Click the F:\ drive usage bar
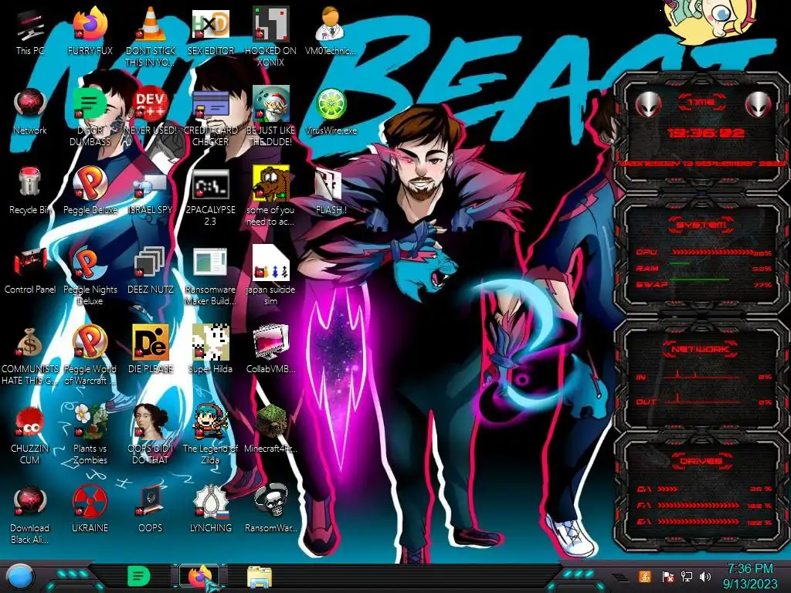Image resolution: width=791 pixels, height=593 pixels. coord(698,505)
